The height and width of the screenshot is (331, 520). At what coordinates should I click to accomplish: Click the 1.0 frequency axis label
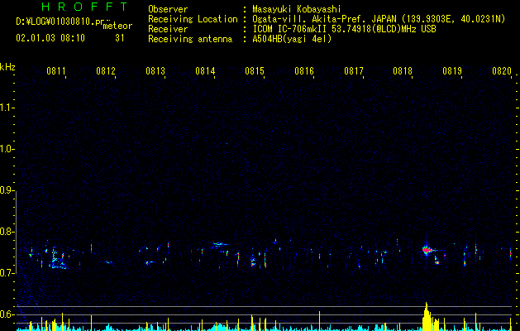coord(7,149)
